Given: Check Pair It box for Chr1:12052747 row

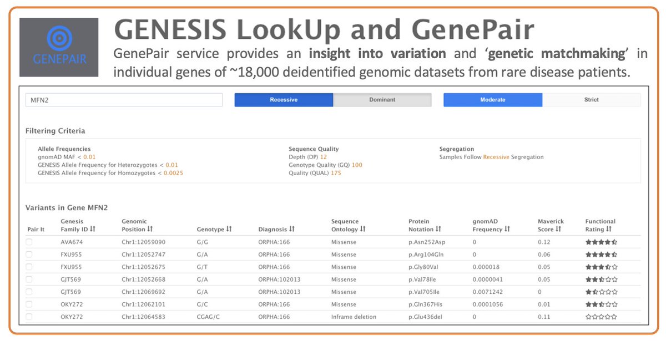Looking at the screenshot, I should click(x=29, y=255).
